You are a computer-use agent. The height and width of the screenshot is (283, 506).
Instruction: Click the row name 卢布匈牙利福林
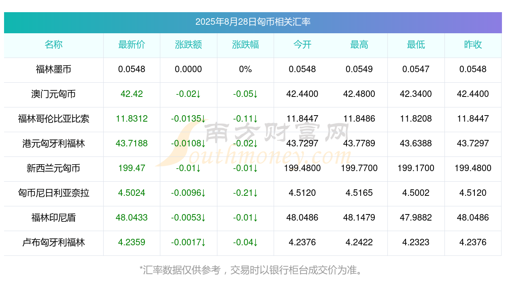point(53,242)
